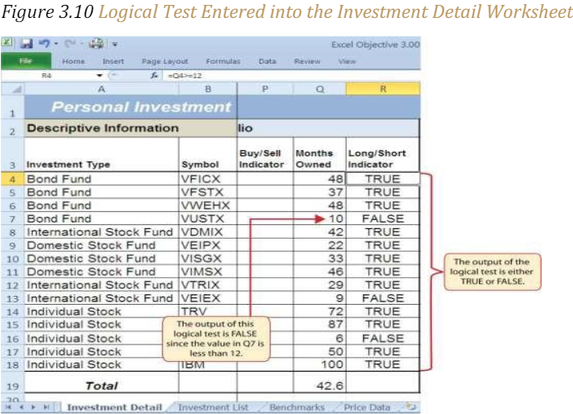Click Months Owned cell showing 100

click(320, 364)
